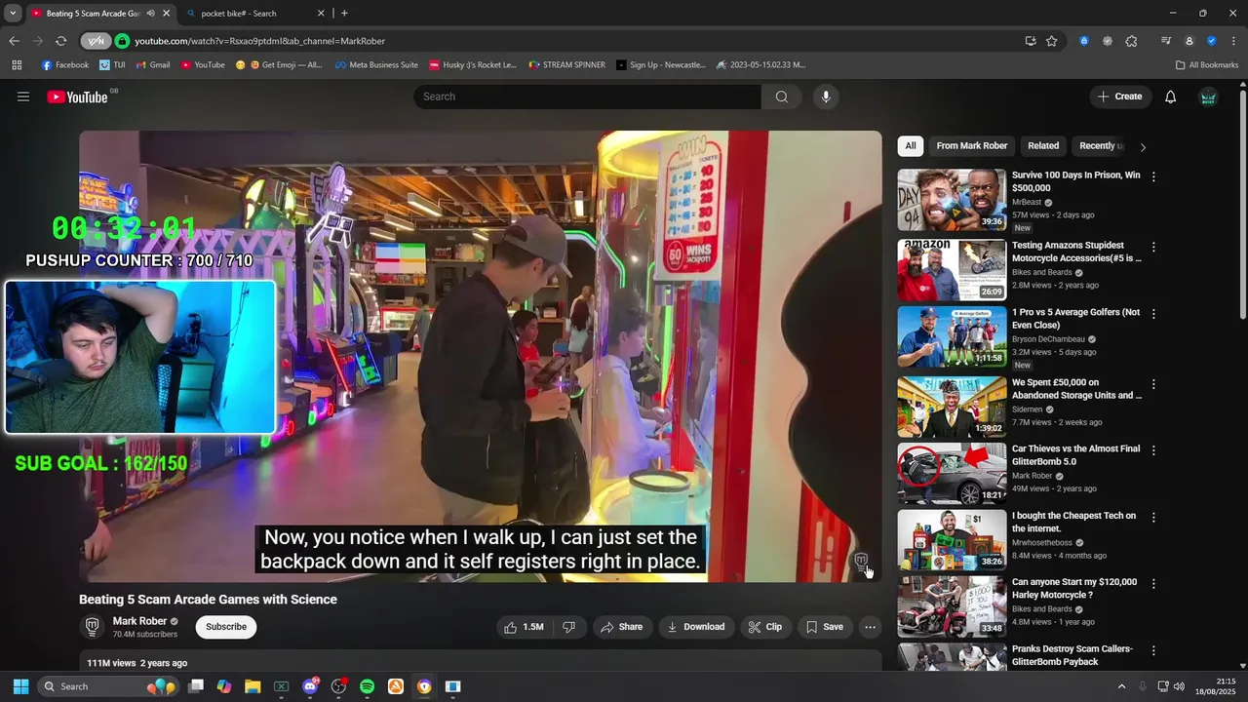Screen dimensions: 1248x702
Task: Open the Facebook bookmark
Action: click(65, 65)
